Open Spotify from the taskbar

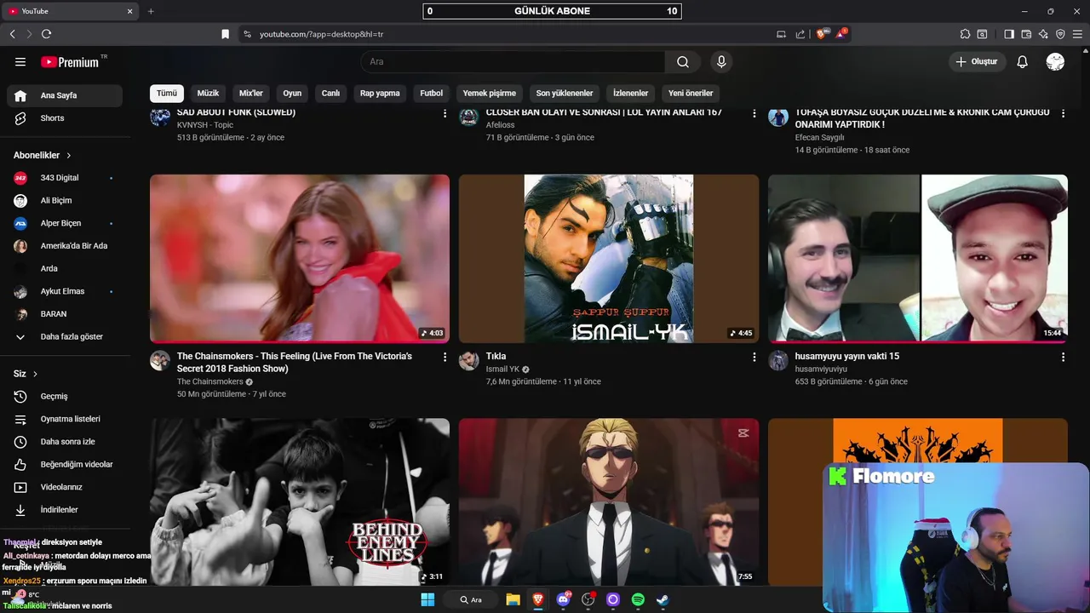coord(638,599)
